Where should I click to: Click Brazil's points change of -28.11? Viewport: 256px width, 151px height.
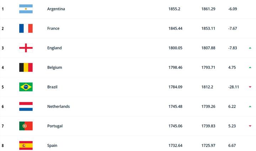point(234,87)
